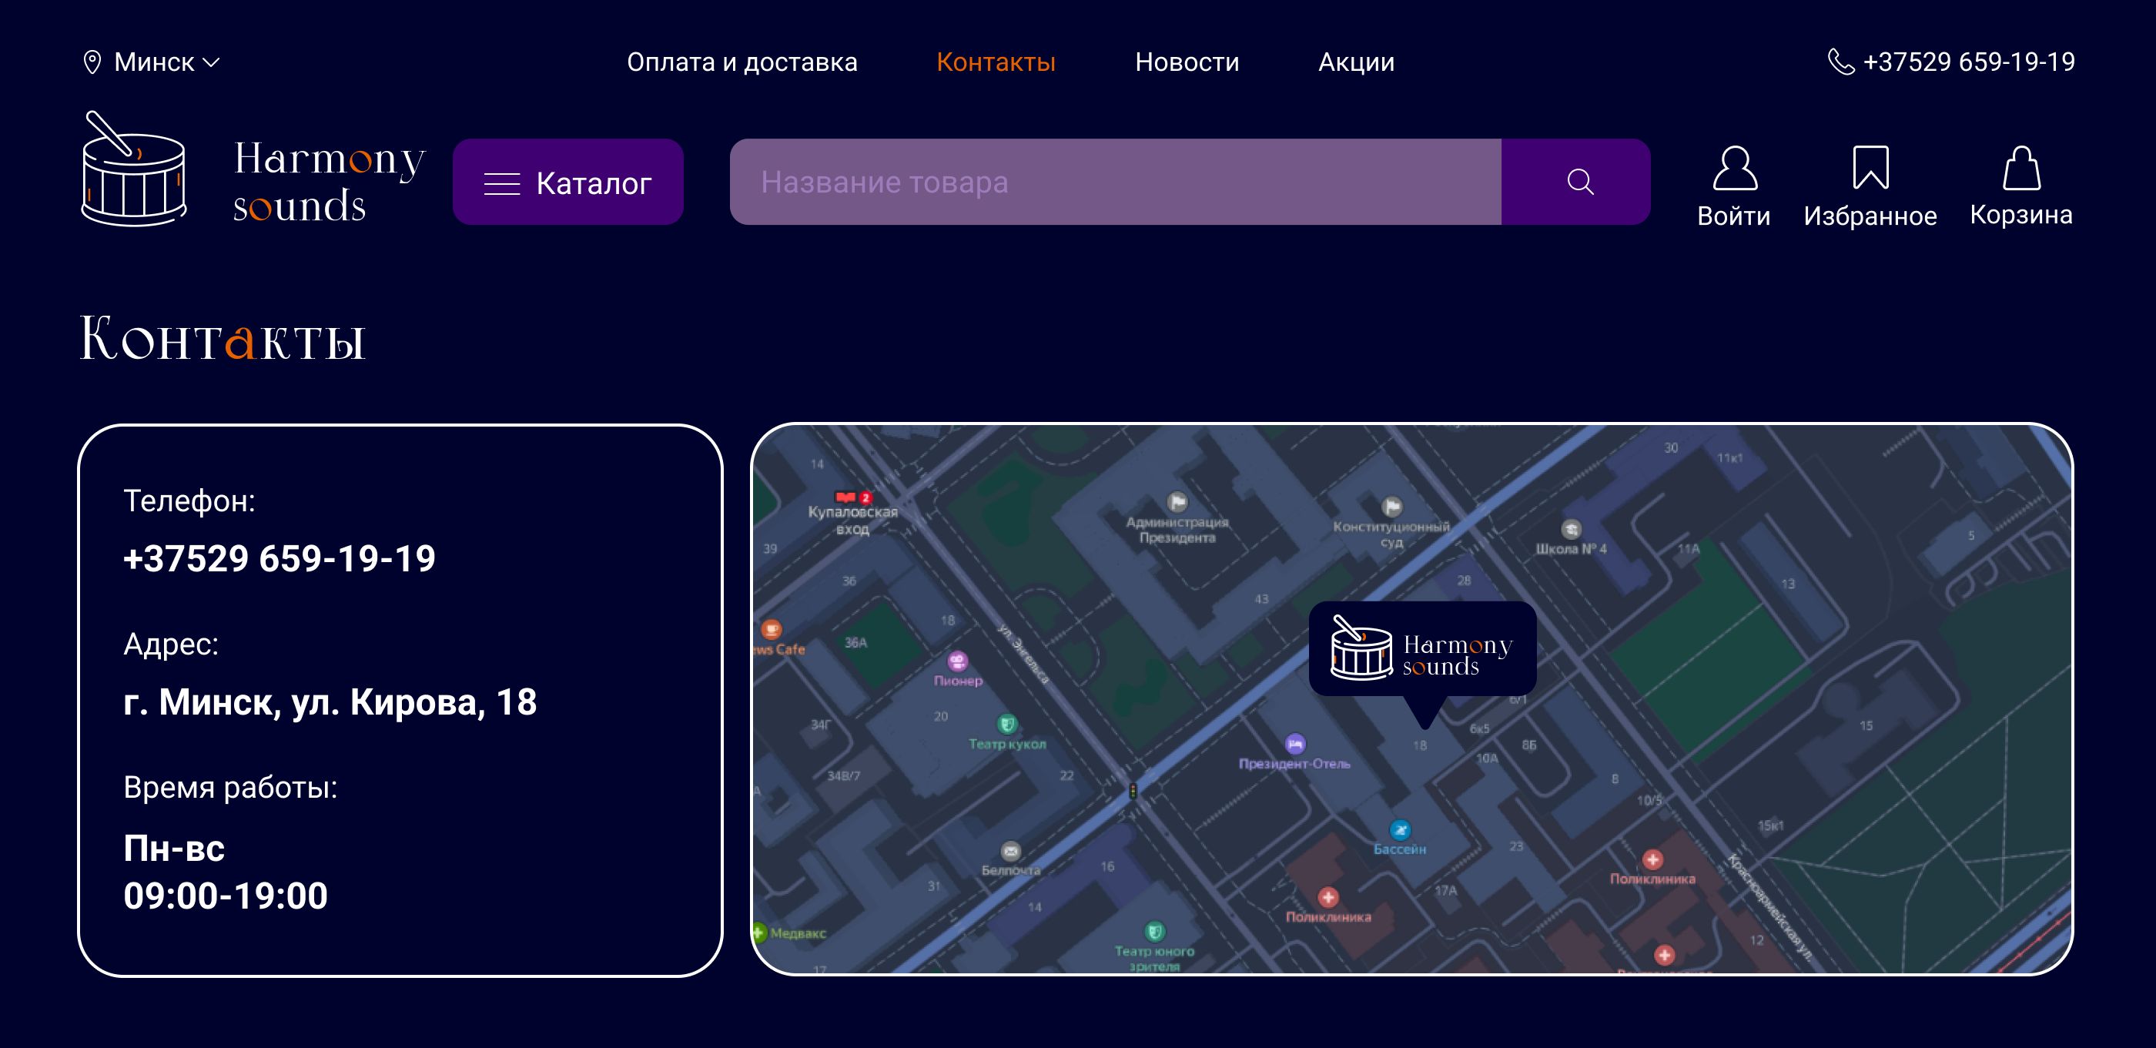The width and height of the screenshot is (2156, 1048).
Task: Open Избранное via the bookmark icon
Action: coord(1870,167)
